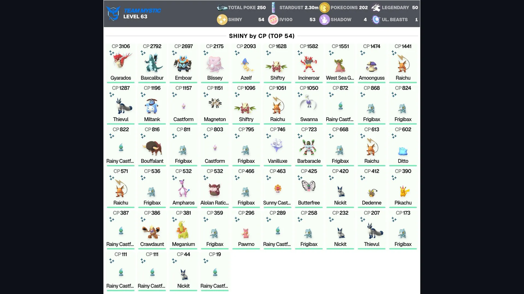This screenshot has height=294, width=524.
Task: Open the Swanna CP 1050 sprite
Action: pyautogui.click(x=309, y=102)
